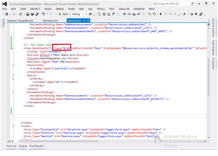
Task: Collapse the View BaseViewID=1 node
Action: [13, 48]
